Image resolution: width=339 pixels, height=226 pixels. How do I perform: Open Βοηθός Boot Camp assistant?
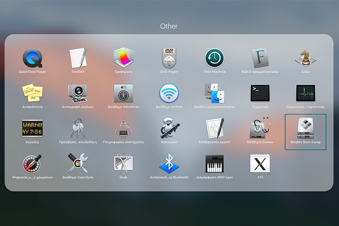[306, 128]
